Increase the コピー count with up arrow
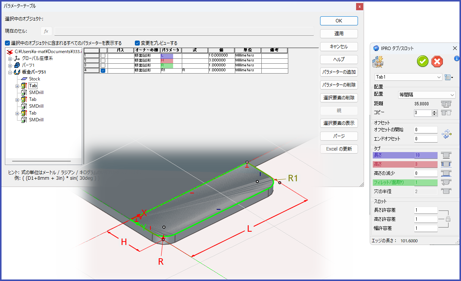The width and height of the screenshot is (461, 281). 434,111
